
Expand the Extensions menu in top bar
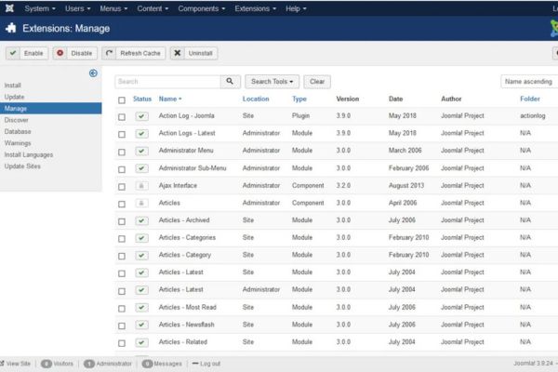click(x=255, y=7)
